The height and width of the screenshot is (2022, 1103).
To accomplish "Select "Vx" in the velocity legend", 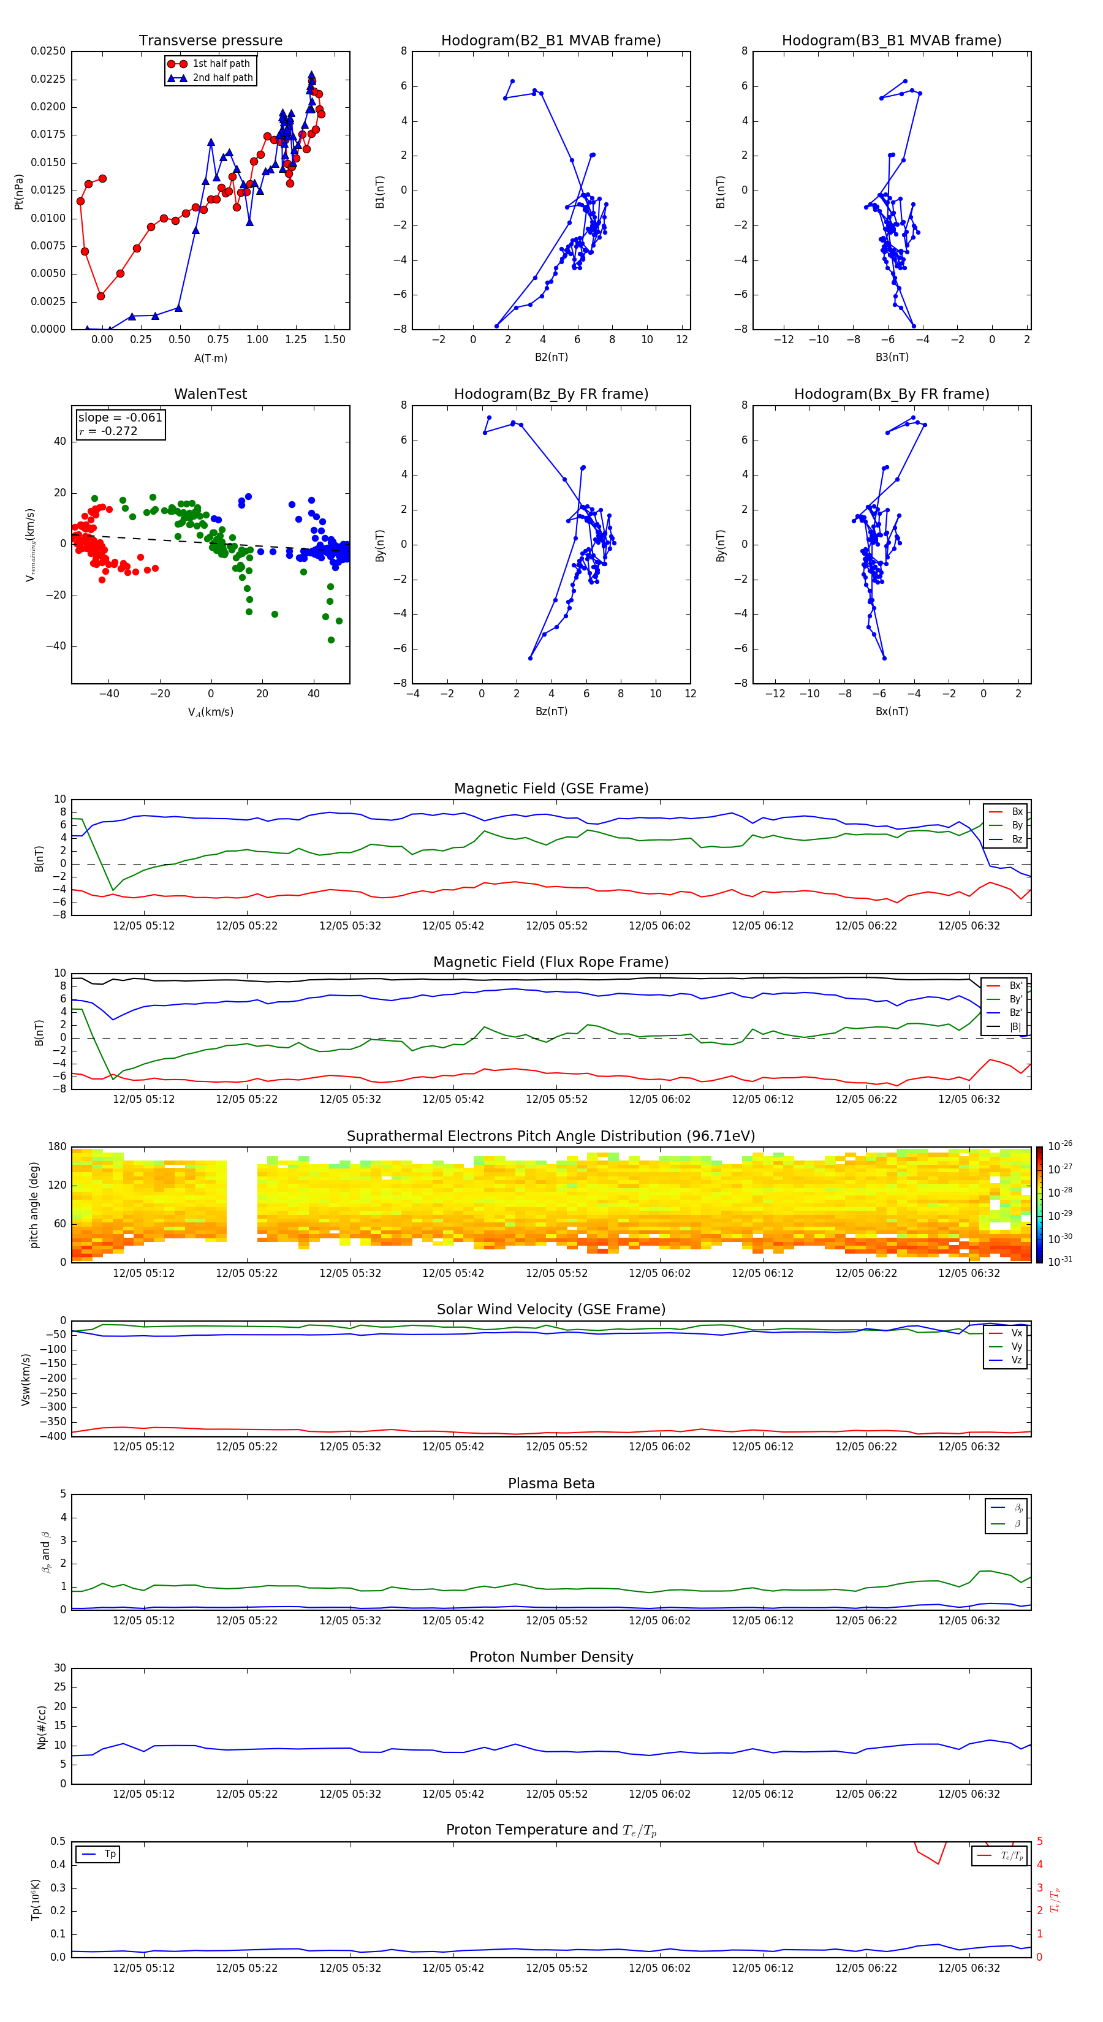I will pos(1006,1333).
